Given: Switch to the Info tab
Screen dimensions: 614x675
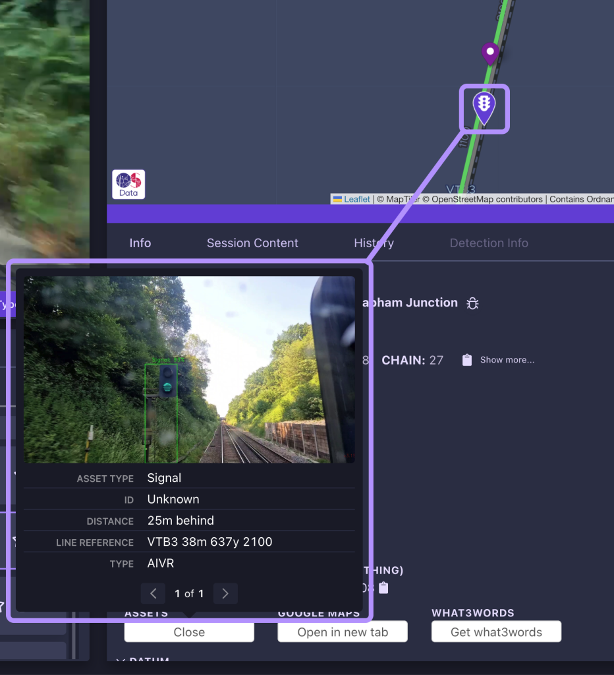Looking at the screenshot, I should pos(140,243).
